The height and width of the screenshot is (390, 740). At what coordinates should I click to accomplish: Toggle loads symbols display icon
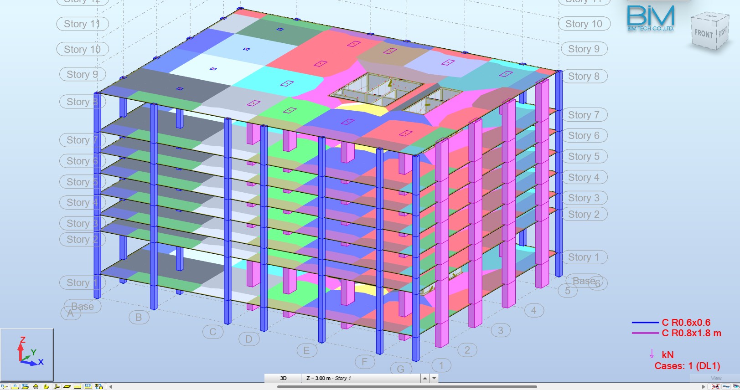point(78,386)
